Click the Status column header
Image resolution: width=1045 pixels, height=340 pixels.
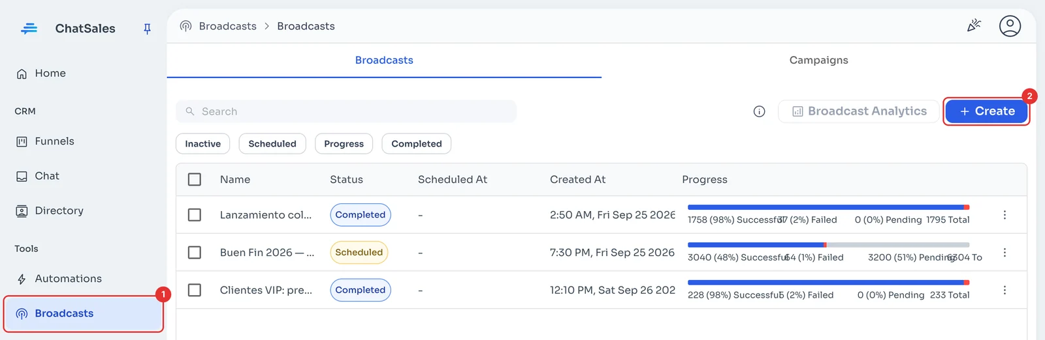346,180
